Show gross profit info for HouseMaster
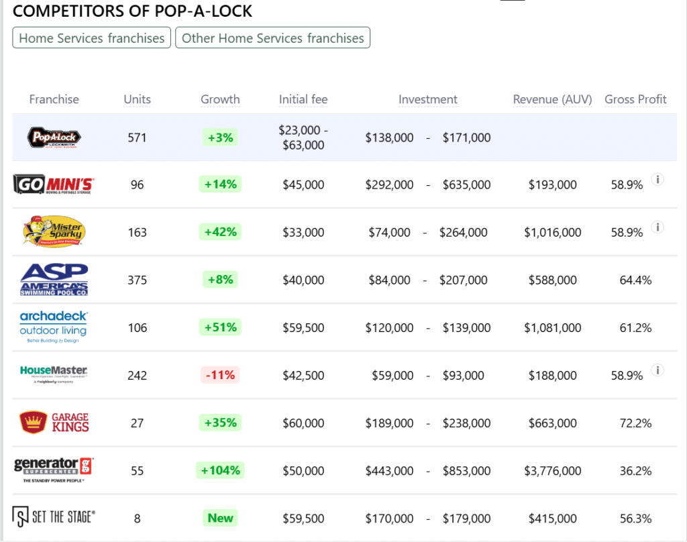This screenshot has width=687, height=542. click(x=657, y=370)
